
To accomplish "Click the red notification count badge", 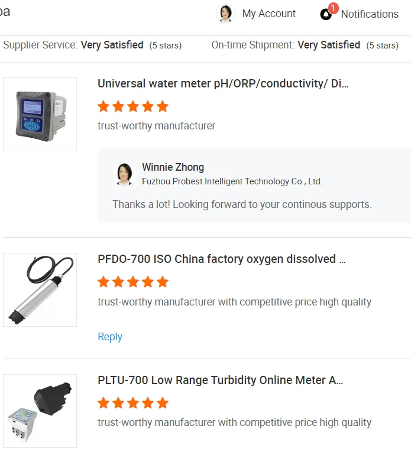I will click(333, 8).
